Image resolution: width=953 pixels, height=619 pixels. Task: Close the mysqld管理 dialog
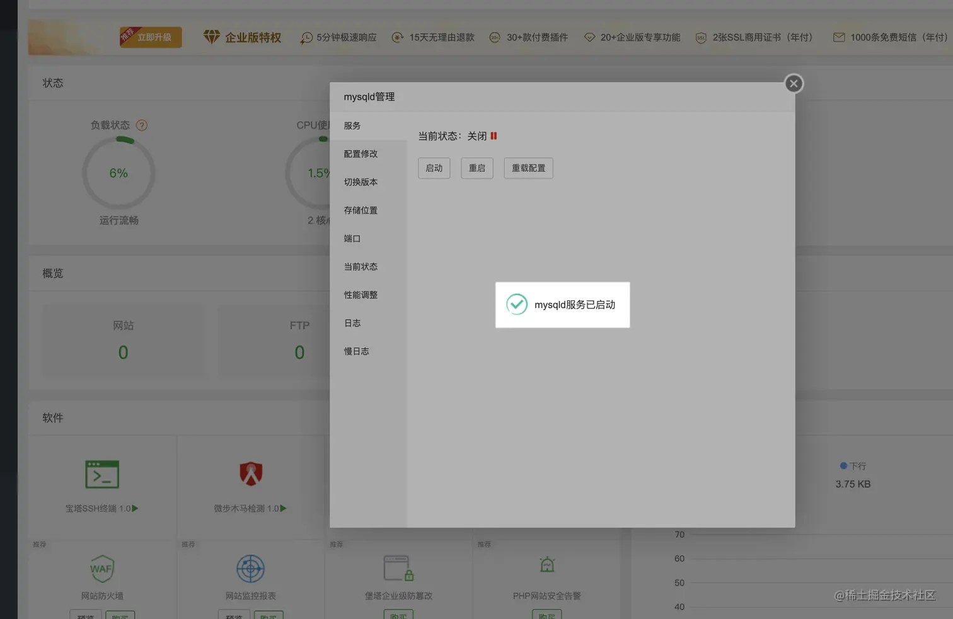pos(793,83)
